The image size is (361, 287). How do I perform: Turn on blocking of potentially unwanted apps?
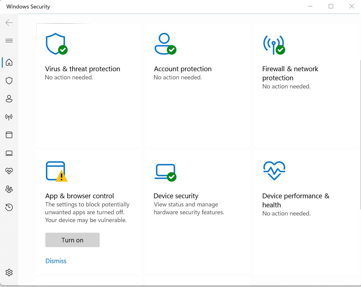click(x=72, y=240)
